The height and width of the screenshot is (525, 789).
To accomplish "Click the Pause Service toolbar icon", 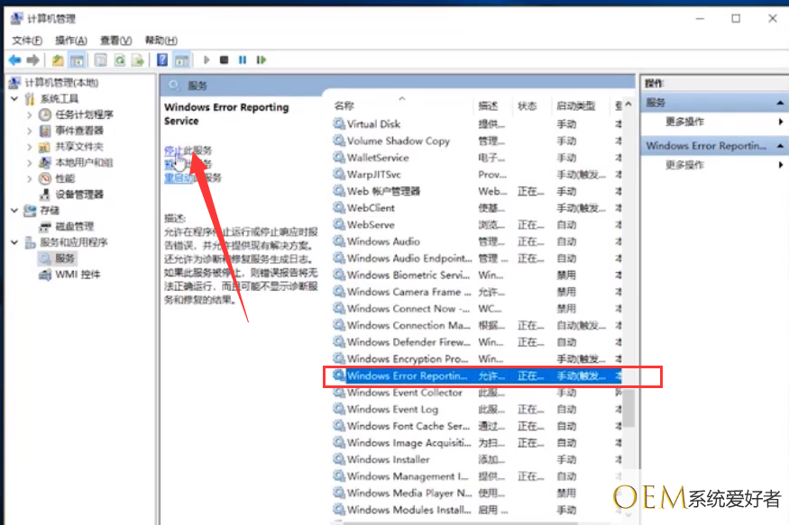I will click(x=242, y=60).
